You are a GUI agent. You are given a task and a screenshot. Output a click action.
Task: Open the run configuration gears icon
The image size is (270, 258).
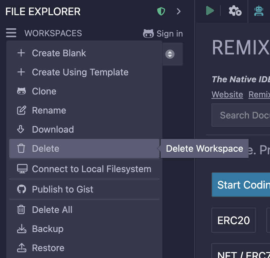(235, 11)
